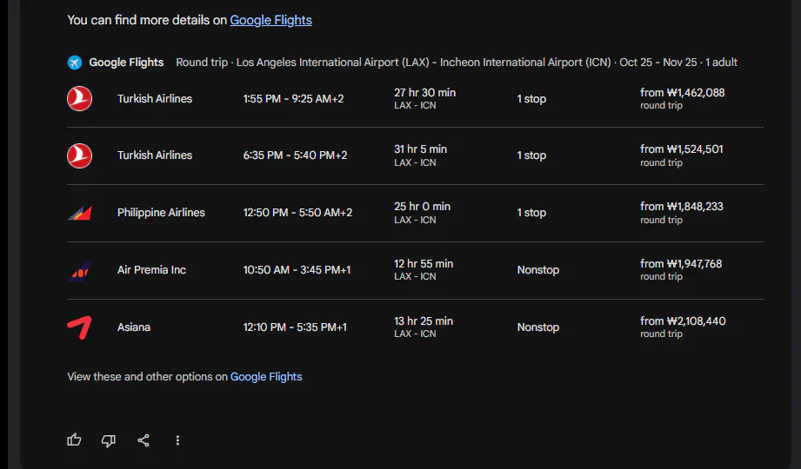Select the Philippine Airlines 12:50 PM flight
The height and width of the screenshot is (469, 801).
pyautogui.click(x=297, y=213)
